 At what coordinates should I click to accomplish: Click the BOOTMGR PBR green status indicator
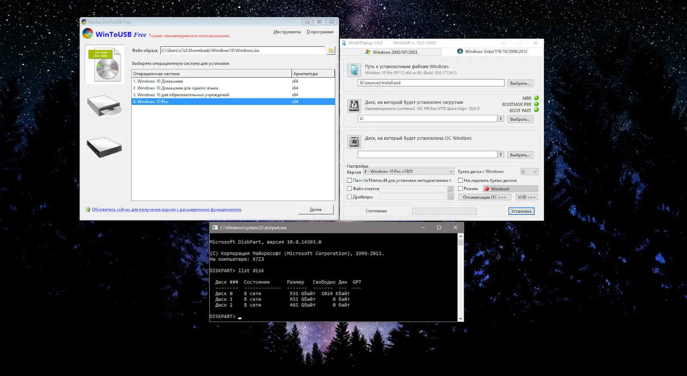(x=536, y=104)
